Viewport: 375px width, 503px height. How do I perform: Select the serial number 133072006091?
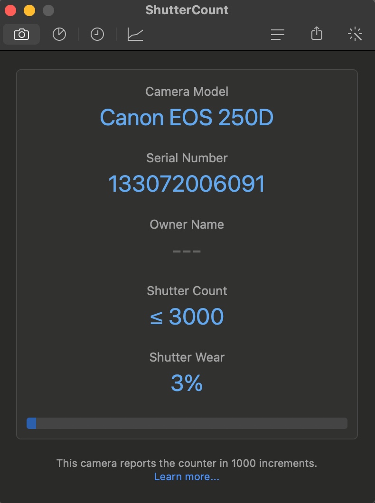(187, 183)
